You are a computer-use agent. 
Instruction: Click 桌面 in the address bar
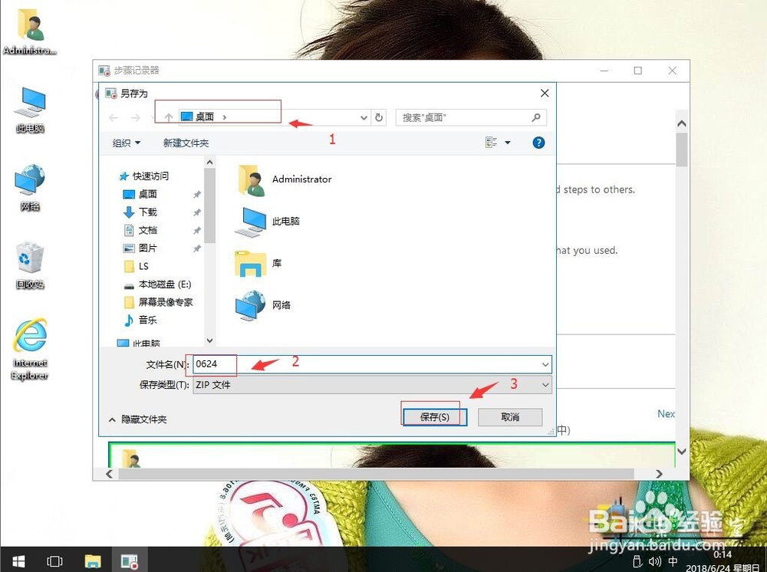[x=205, y=117]
